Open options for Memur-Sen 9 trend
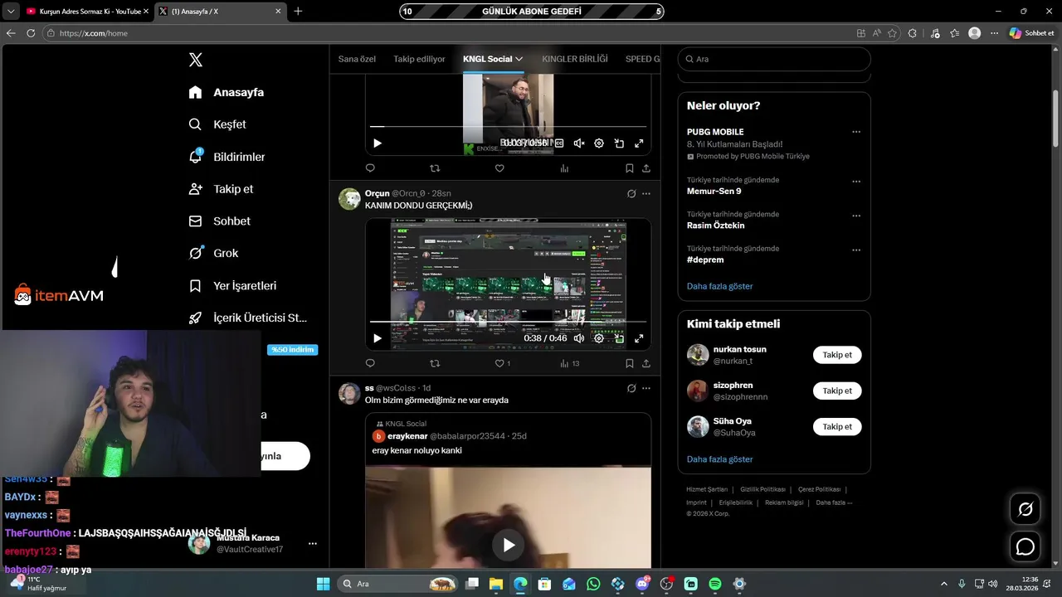The width and height of the screenshot is (1062, 597). click(x=856, y=182)
